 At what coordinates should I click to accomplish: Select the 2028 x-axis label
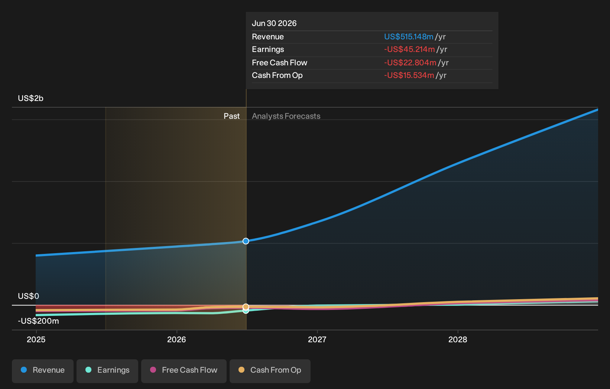[458, 340]
